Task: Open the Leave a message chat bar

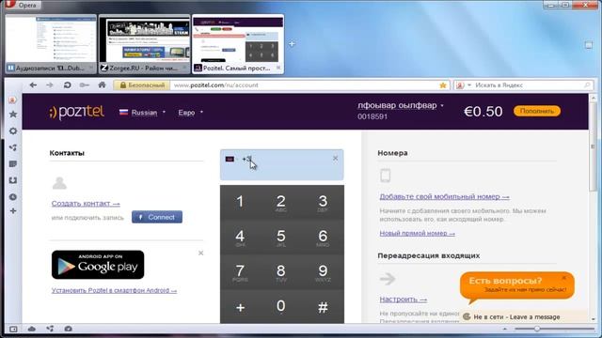Action: click(523, 317)
